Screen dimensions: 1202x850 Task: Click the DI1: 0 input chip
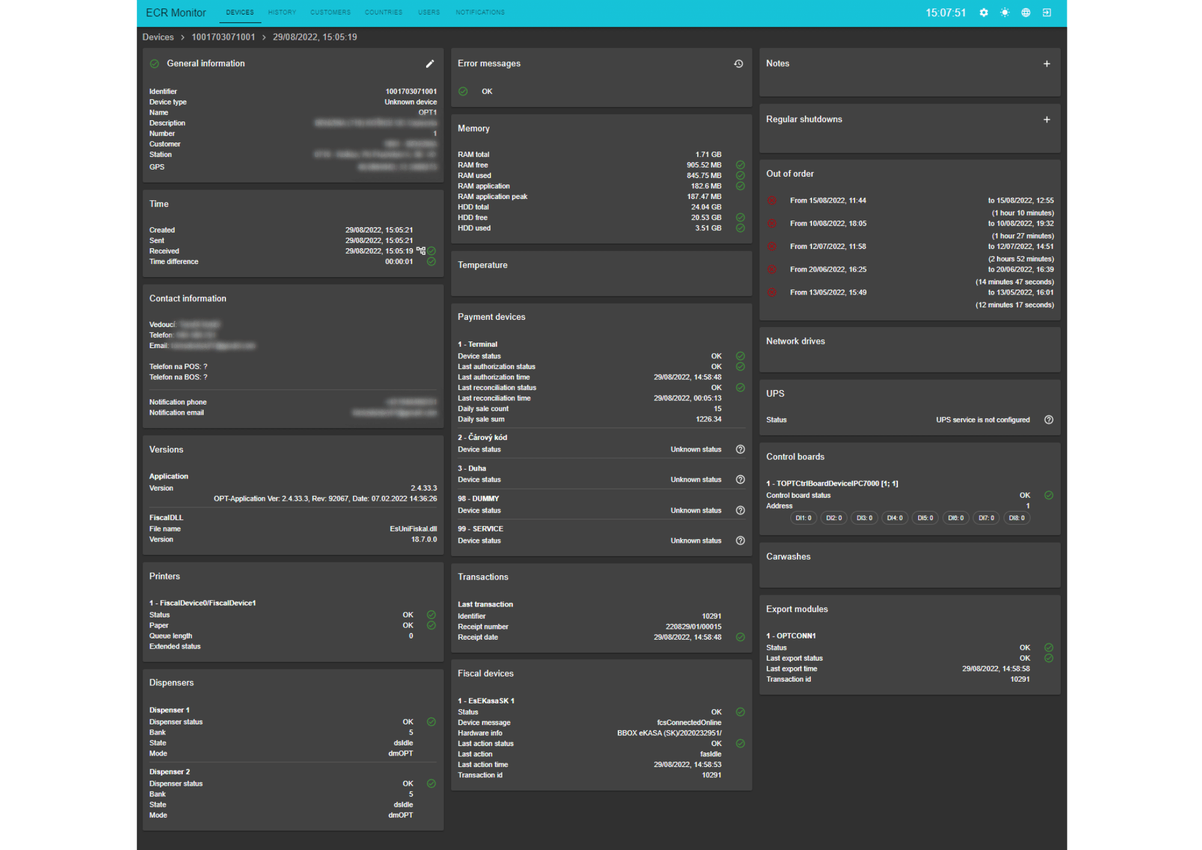(803, 518)
